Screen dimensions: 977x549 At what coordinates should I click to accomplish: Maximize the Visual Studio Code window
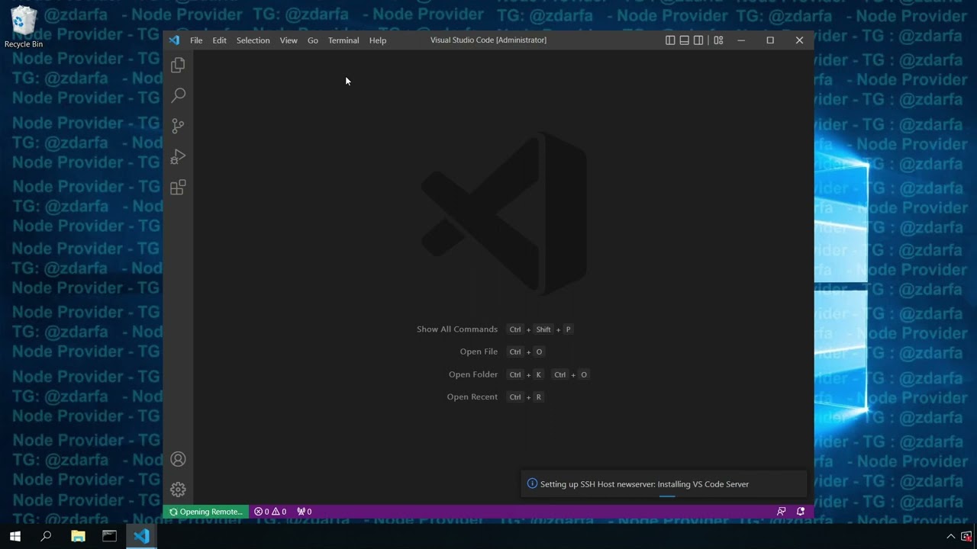point(770,40)
